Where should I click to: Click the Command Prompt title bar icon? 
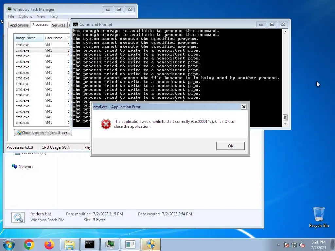76,24
